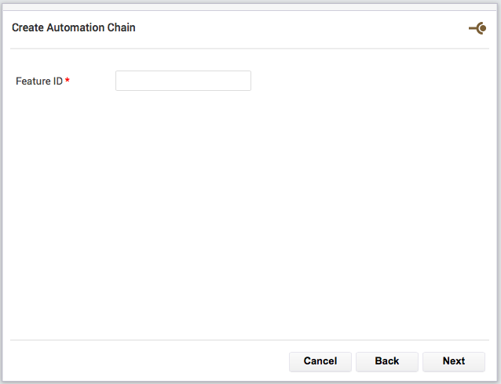Screen dimensions: 501x384
Task: Proceed with the Next button
Action: pos(454,361)
